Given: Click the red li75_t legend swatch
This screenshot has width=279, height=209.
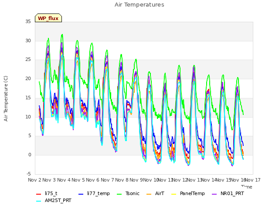Looking at the screenshot, I should (39, 194).
